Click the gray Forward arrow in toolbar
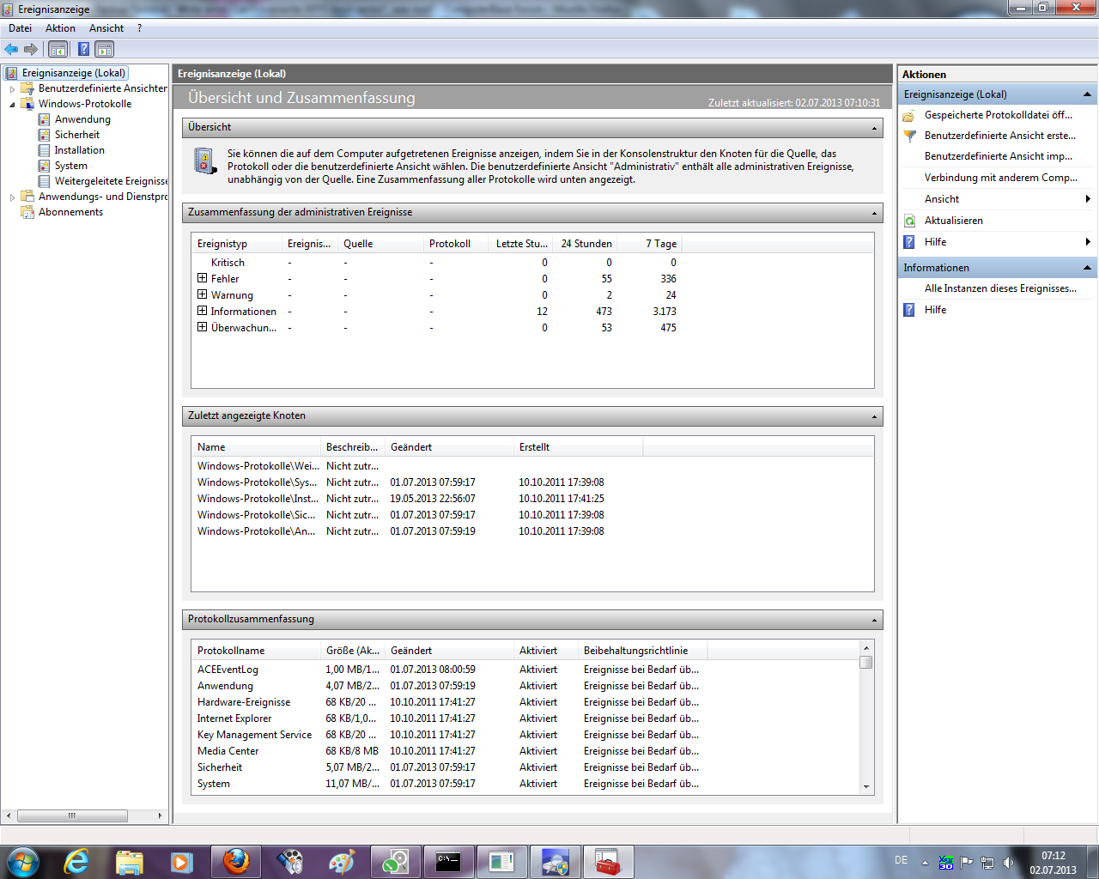Viewport: 1099px width, 879px height. pos(31,49)
